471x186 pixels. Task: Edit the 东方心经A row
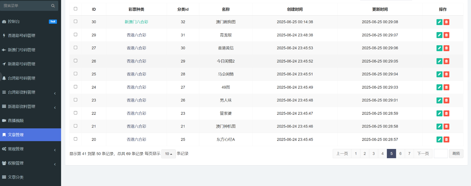click(439, 139)
